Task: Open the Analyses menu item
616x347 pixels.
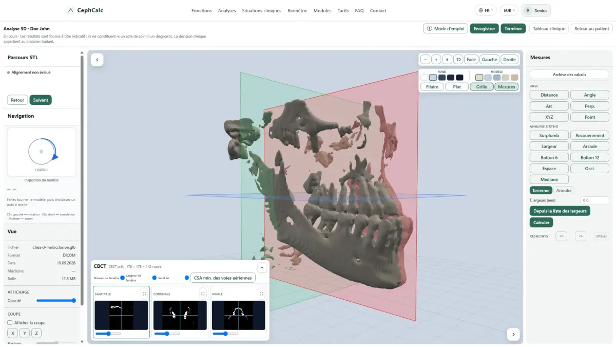Action: [x=227, y=11]
